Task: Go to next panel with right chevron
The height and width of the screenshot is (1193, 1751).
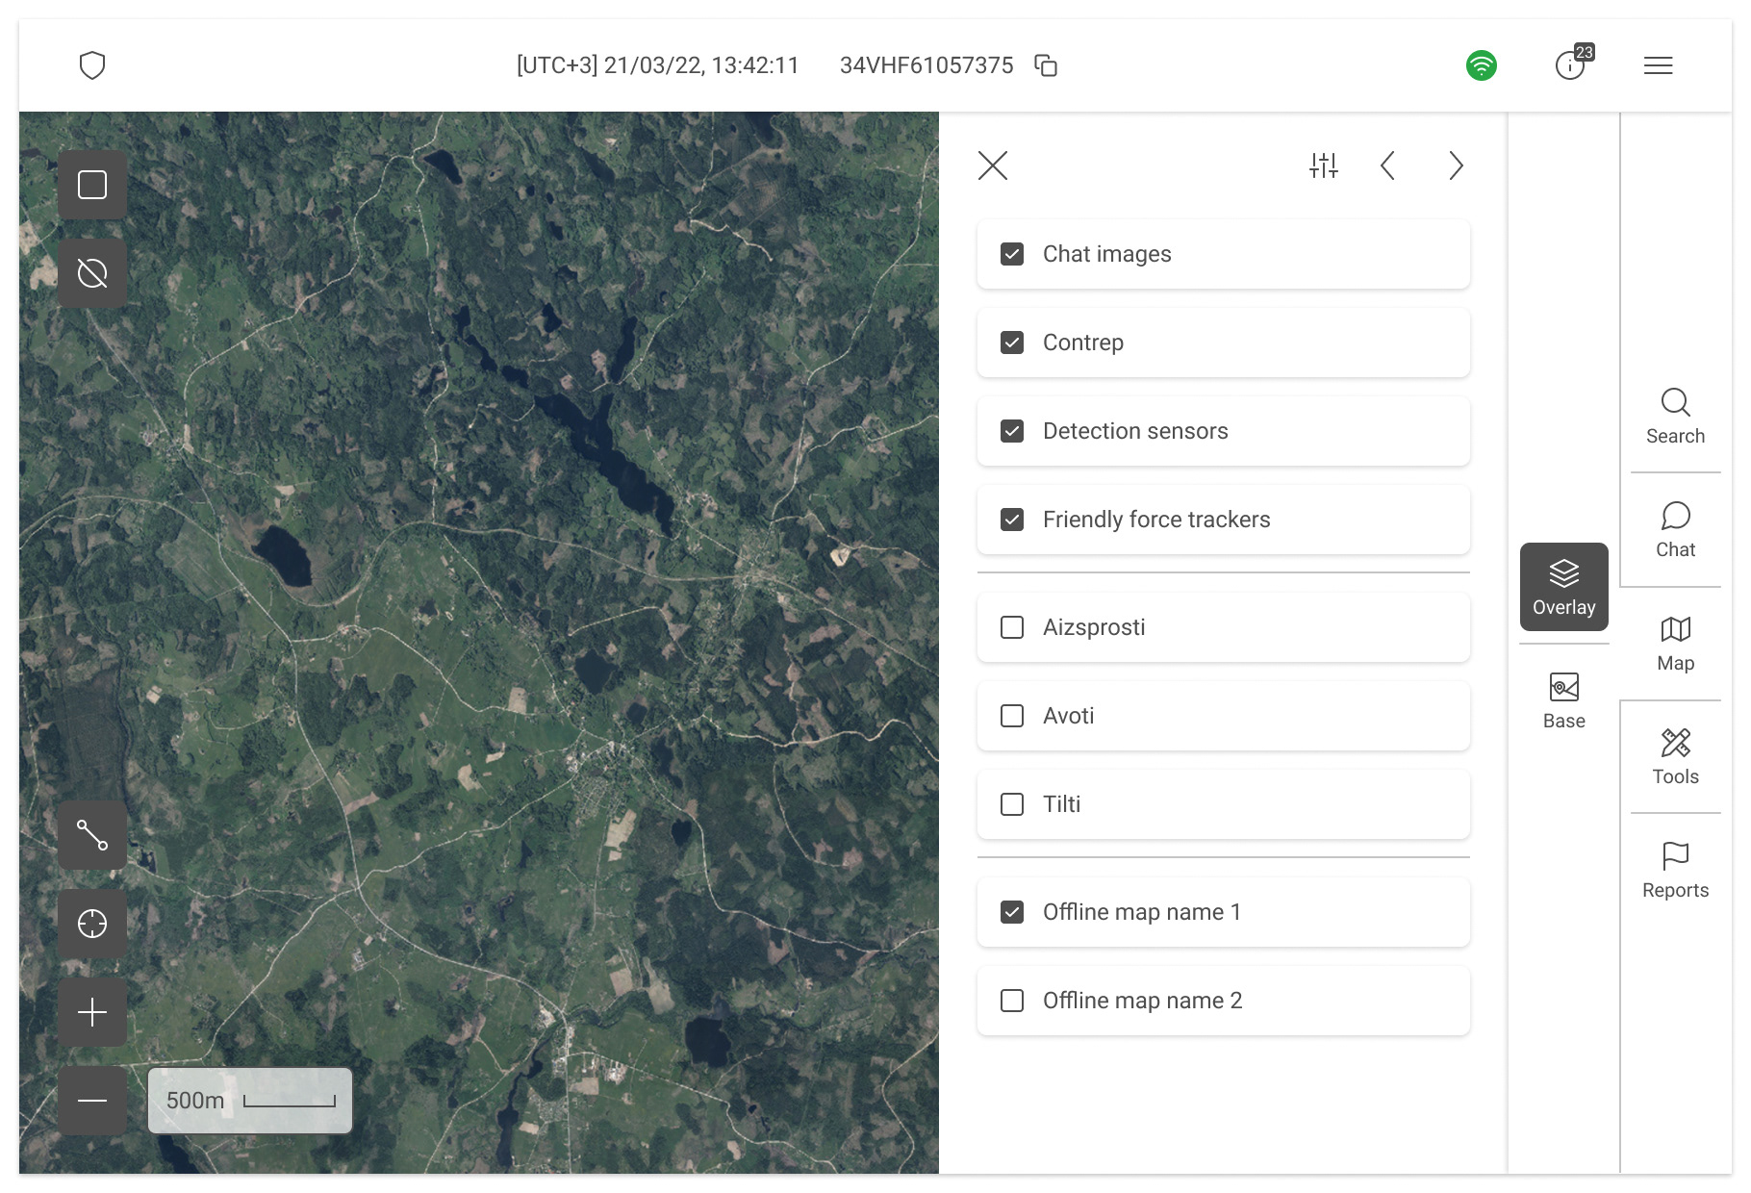Action: [1457, 165]
